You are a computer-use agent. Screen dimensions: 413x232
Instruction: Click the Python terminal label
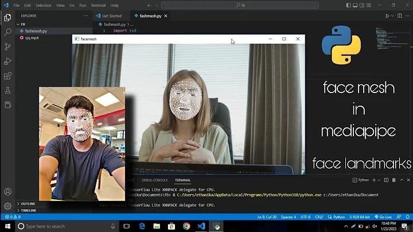coord(361,180)
